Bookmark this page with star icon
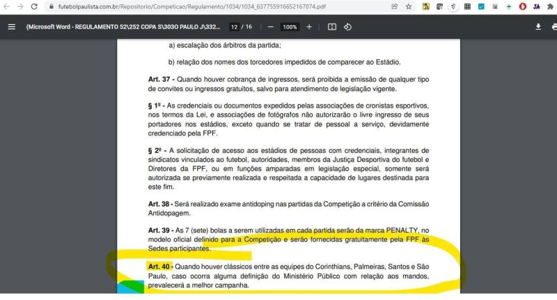 coord(409,6)
